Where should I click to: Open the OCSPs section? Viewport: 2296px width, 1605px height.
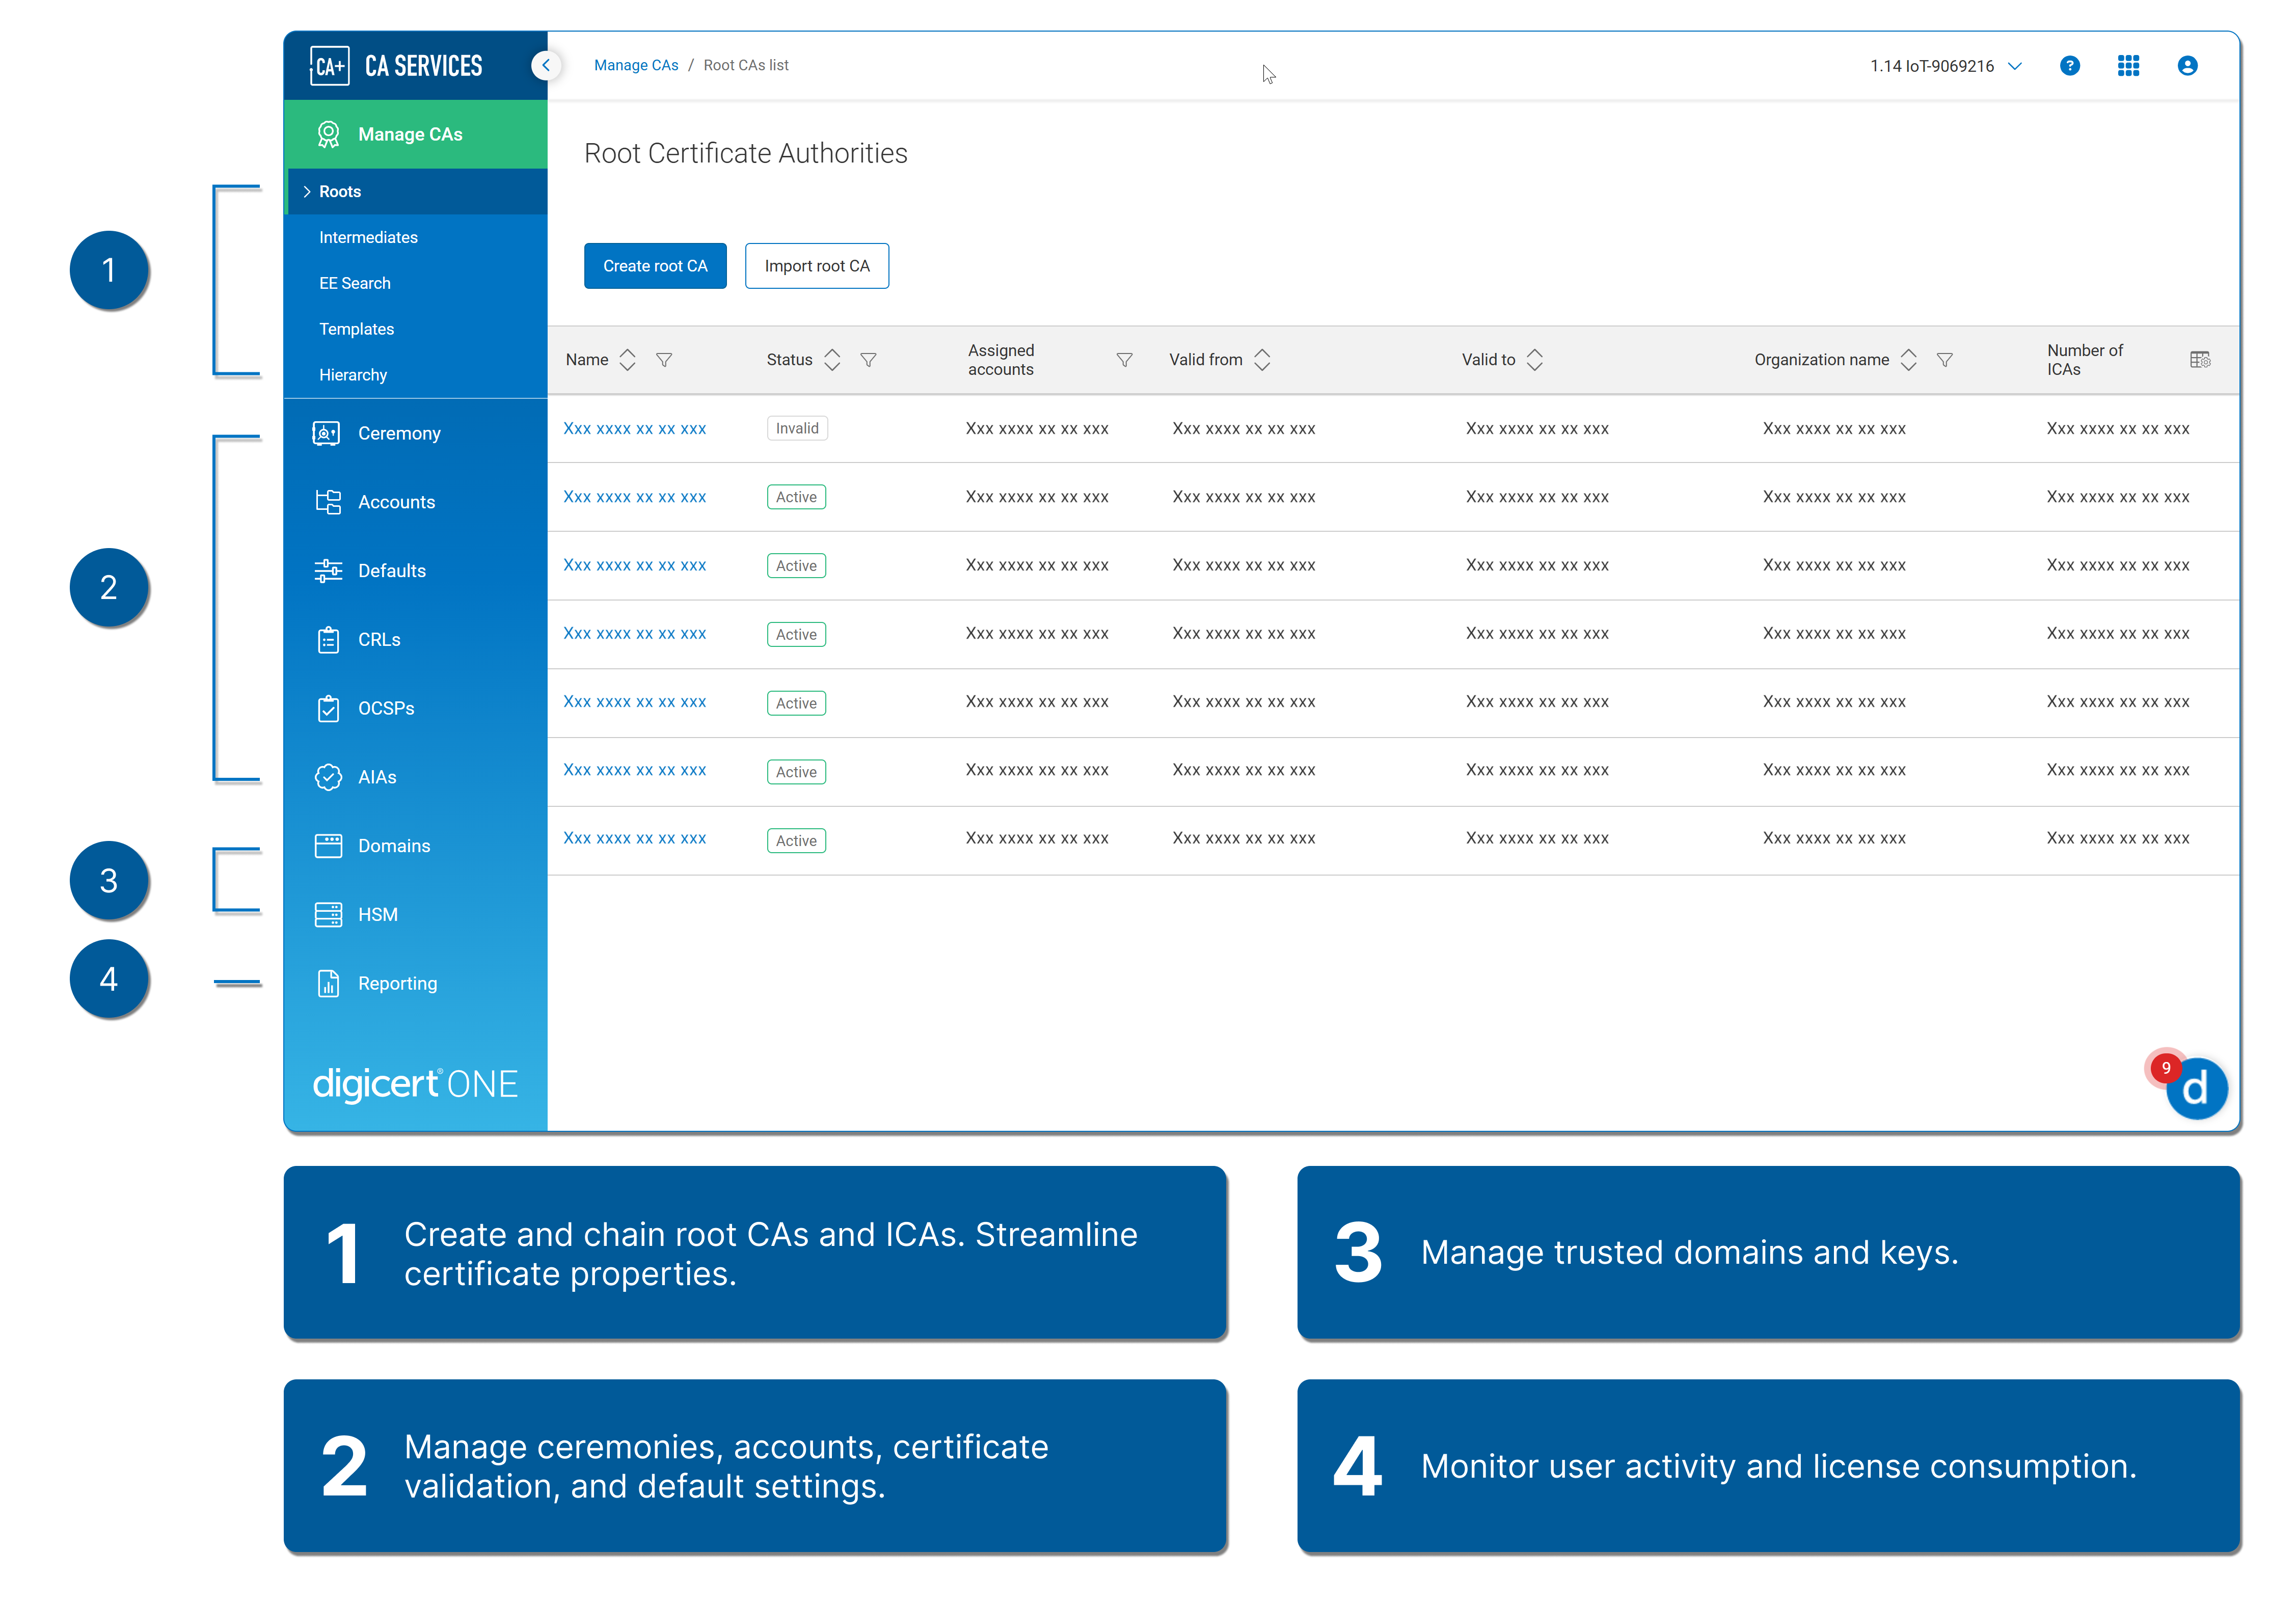tap(386, 707)
